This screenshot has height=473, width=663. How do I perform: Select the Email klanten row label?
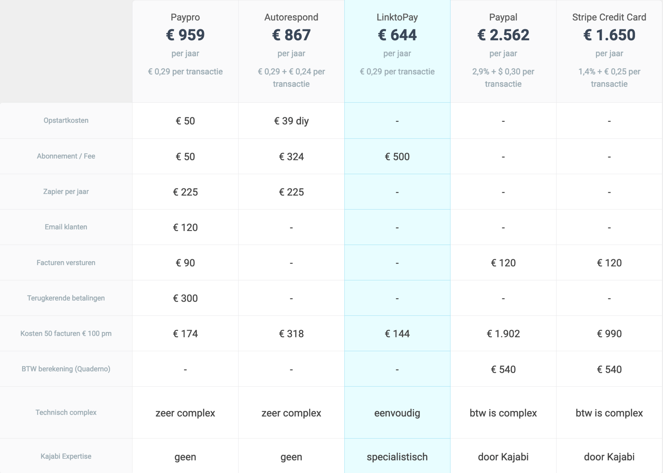[x=66, y=227]
